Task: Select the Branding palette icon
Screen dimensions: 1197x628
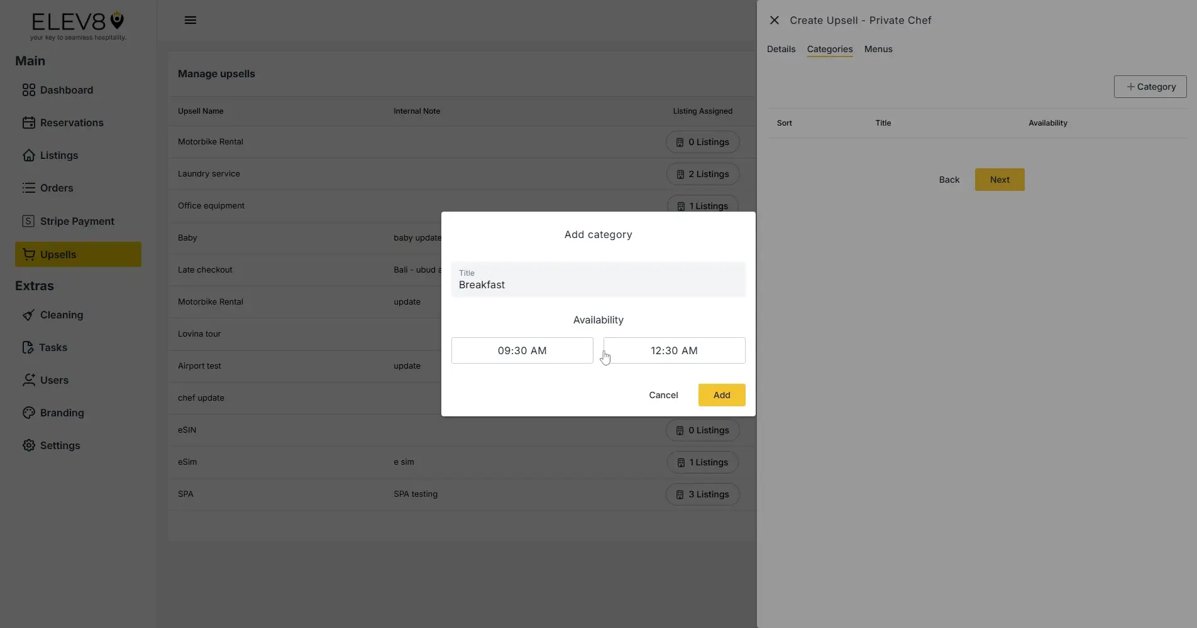Action: [x=28, y=413]
